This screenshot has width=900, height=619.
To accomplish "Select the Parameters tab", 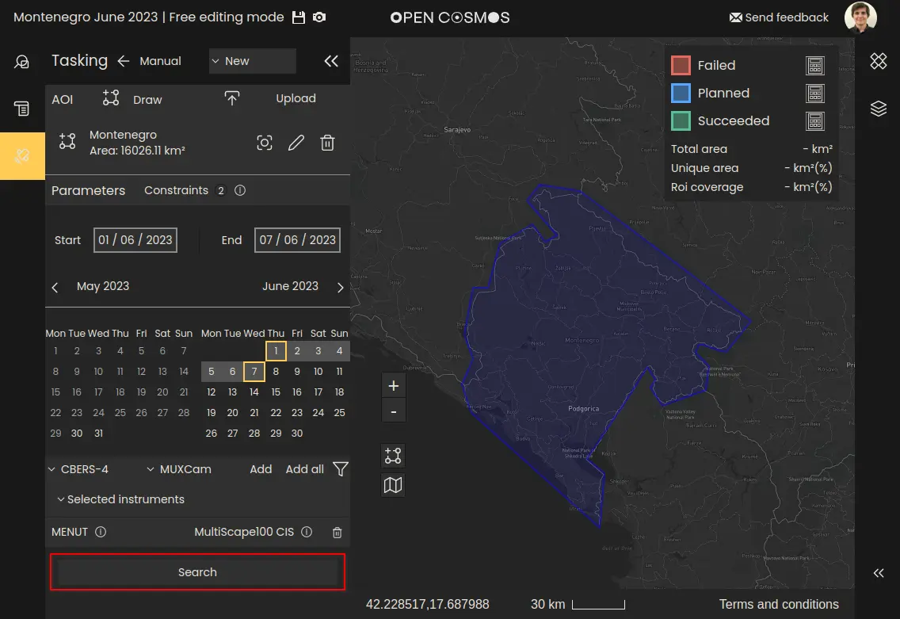I will (x=88, y=190).
